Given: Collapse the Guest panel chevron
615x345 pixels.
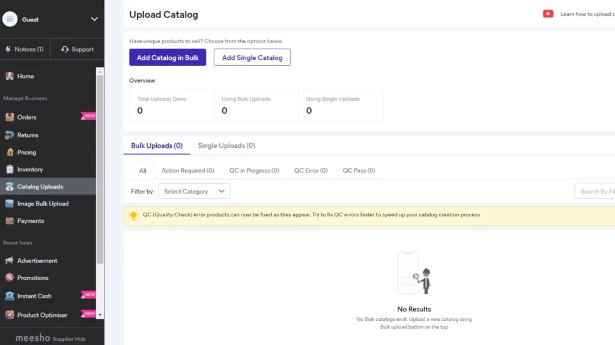Looking at the screenshot, I should tap(94, 19).
